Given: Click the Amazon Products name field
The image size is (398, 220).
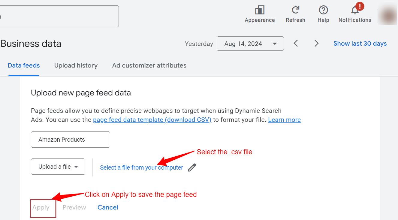Looking at the screenshot, I should pyautogui.click(x=71, y=140).
